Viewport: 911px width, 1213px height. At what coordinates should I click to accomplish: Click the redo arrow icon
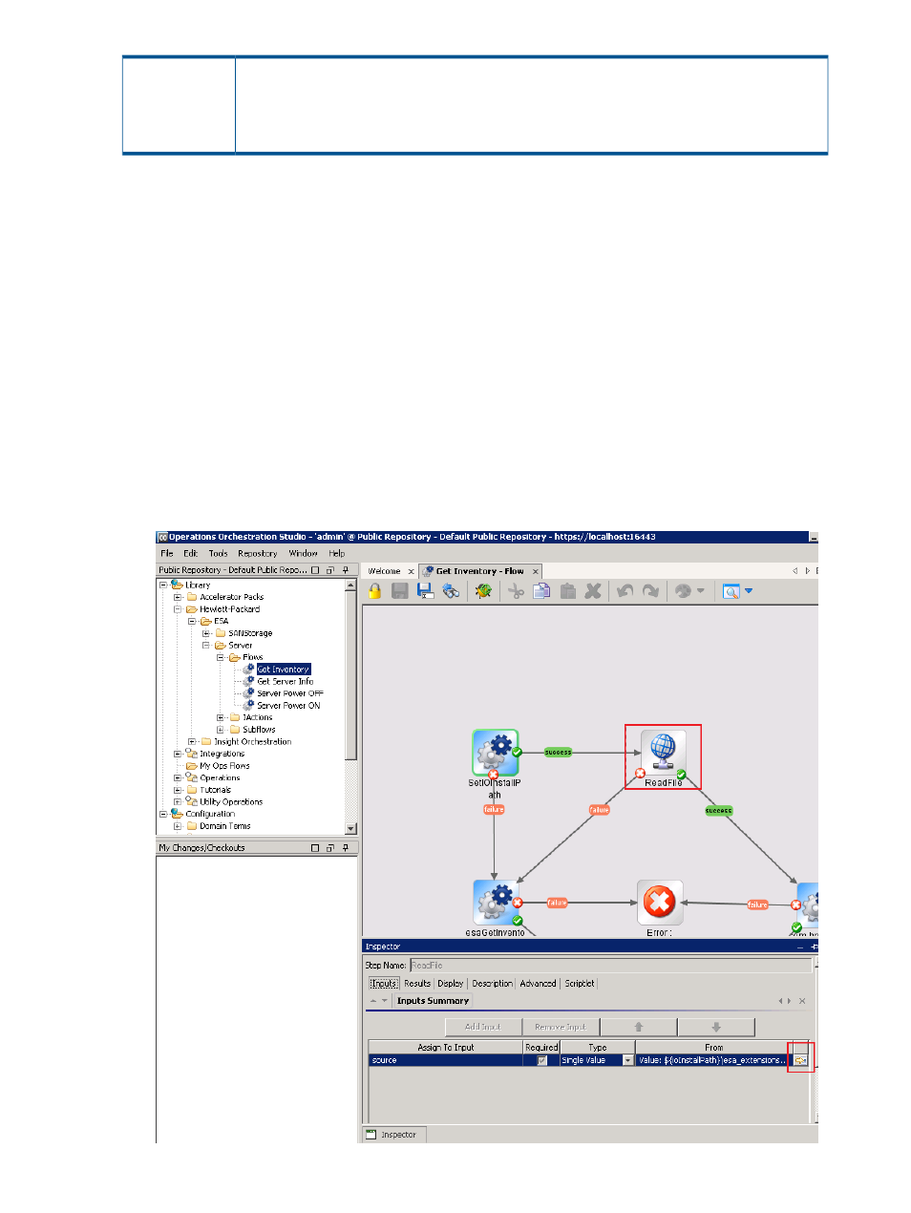650,591
